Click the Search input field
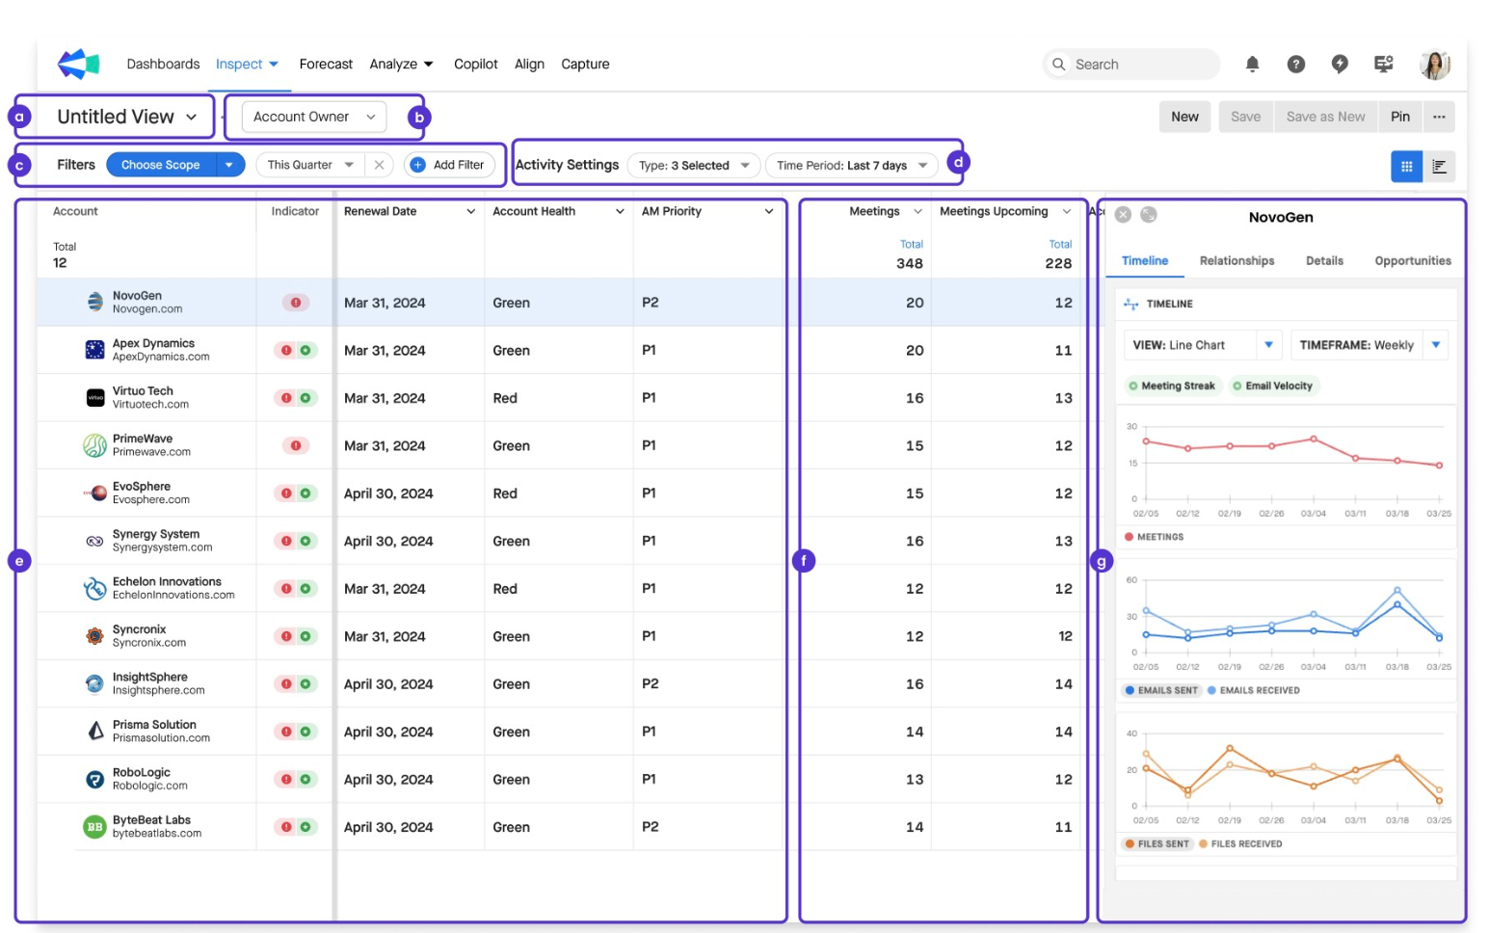Image resolution: width=1489 pixels, height=933 pixels. [x=1131, y=64]
